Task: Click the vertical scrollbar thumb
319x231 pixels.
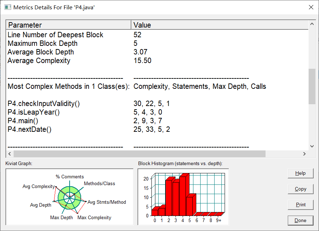Action: point(312,86)
